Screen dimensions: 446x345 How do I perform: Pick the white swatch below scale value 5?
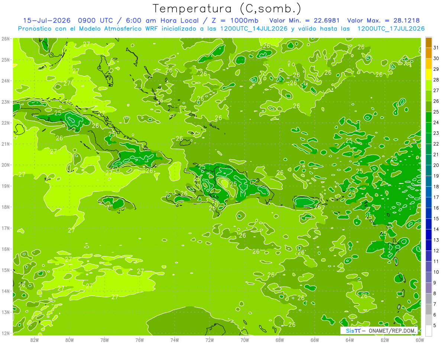[x=429, y=330]
